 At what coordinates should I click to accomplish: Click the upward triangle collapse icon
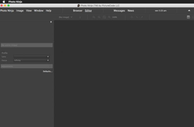(x=189, y=11)
